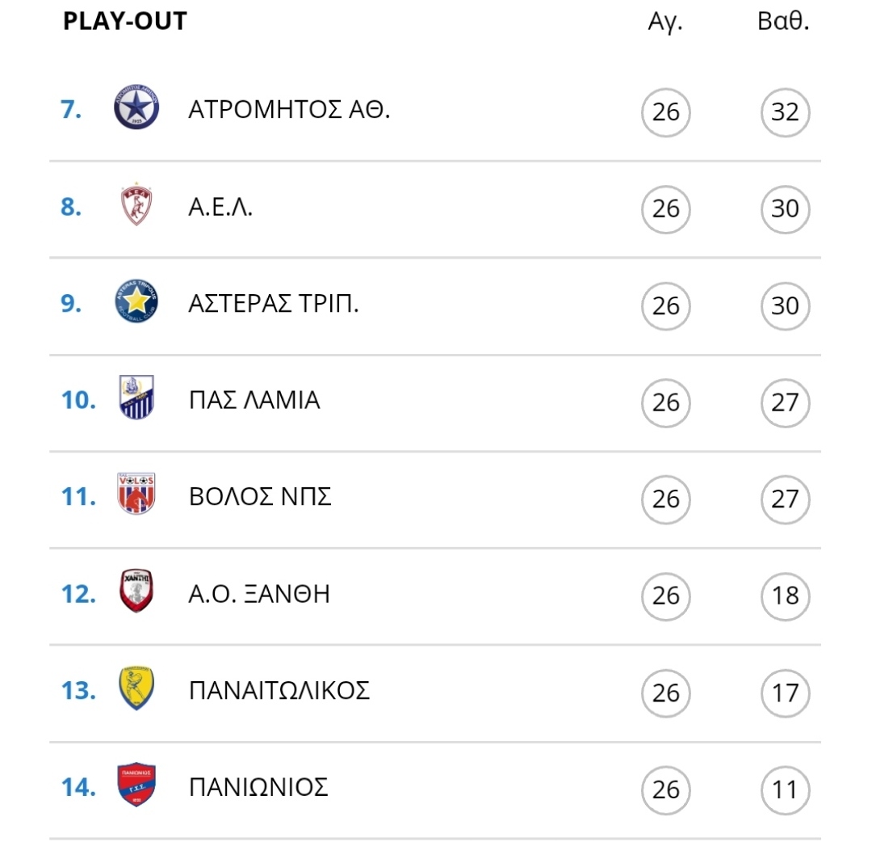Screen dimensions: 872x842
Task: Open the ΑΣΤΕΡΑΣ ΤΡΙΠ. team link
Action: (274, 303)
